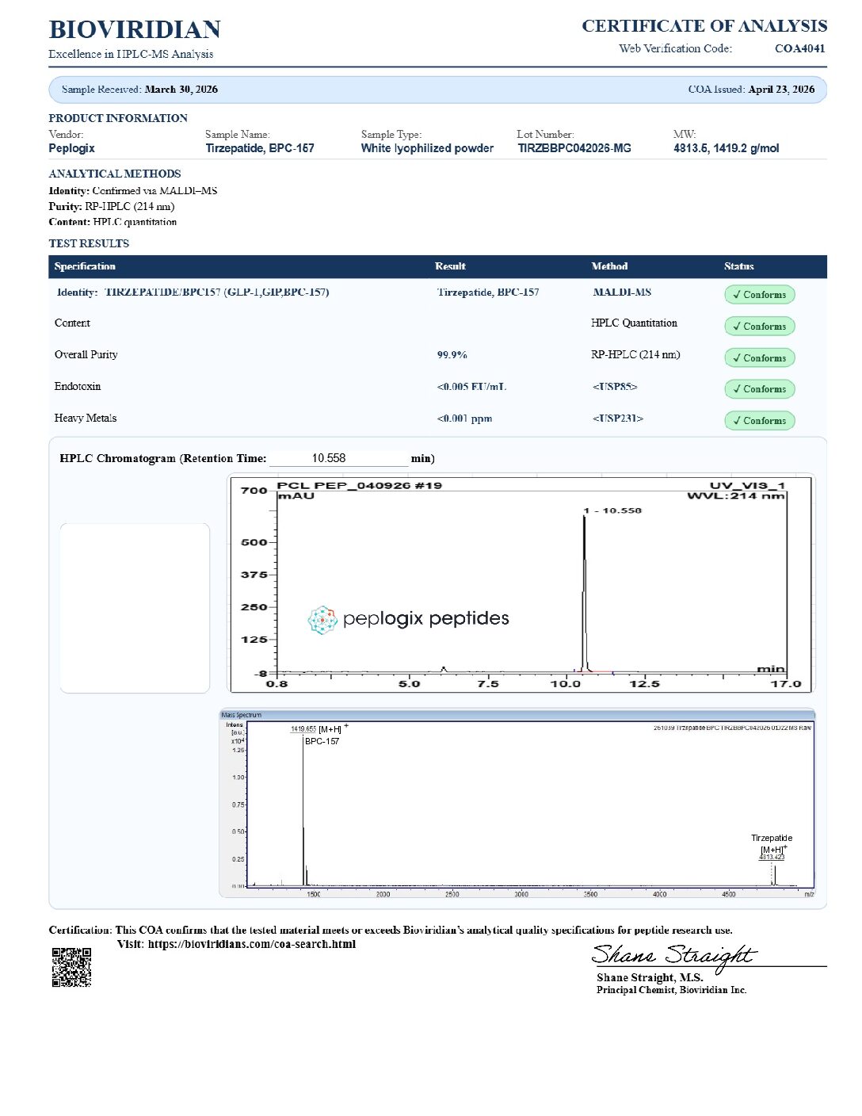Click the Method column header

609,266
